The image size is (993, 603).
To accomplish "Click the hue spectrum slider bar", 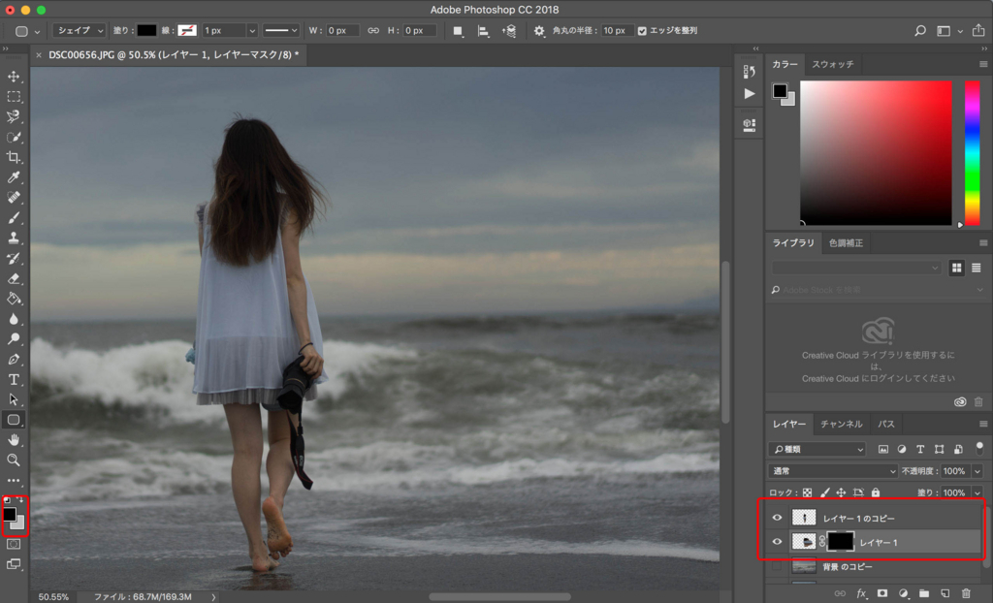I will (x=972, y=151).
